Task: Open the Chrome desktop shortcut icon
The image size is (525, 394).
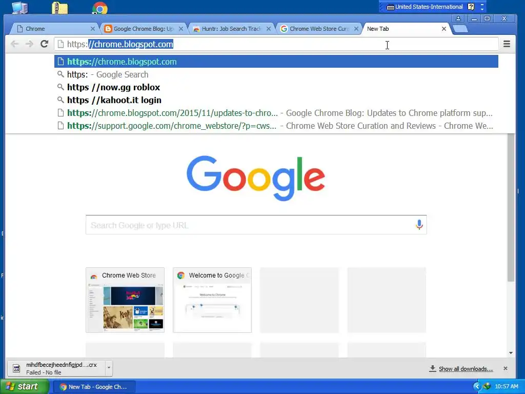Action: 100,8
